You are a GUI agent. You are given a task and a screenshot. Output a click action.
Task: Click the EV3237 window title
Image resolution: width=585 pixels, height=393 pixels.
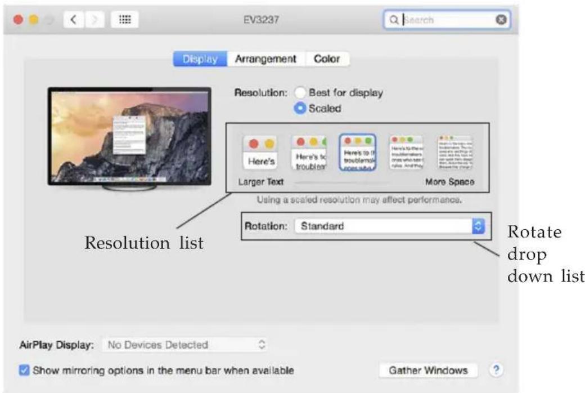pos(261,20)
